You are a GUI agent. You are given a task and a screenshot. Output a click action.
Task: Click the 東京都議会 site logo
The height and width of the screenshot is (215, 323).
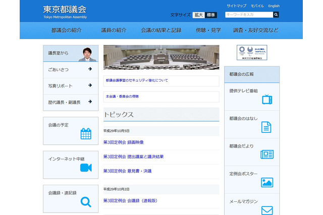click(x=65, y=12)
